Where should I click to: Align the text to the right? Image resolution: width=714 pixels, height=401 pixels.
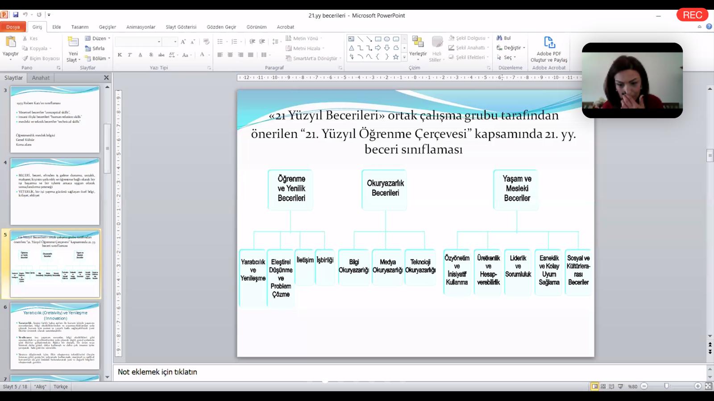pyautogui.click(x=241, y=55)
